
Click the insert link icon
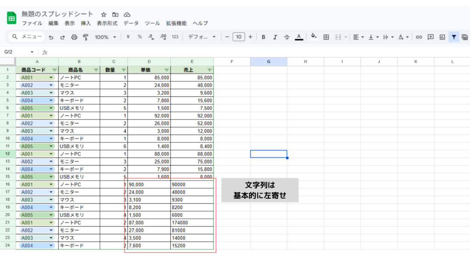click(419, 37)
